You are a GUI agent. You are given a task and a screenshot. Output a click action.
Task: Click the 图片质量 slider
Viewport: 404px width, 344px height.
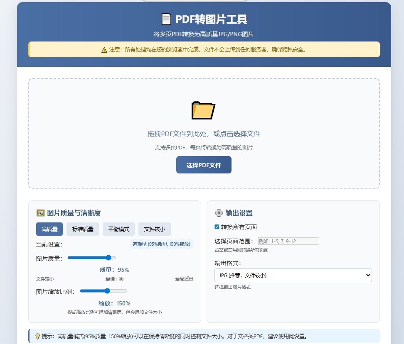pos(91,258)
